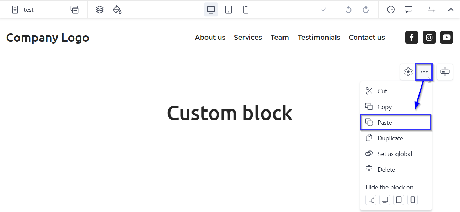The height and width of the screenshot is (212, 460).
Task: Click the "test" page name
Action: tap(29, 10)
